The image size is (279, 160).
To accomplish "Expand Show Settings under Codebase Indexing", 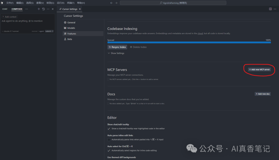I will 116,53.
